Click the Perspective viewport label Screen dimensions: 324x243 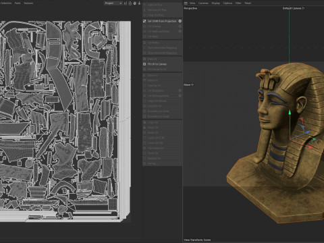coord(190,8)
